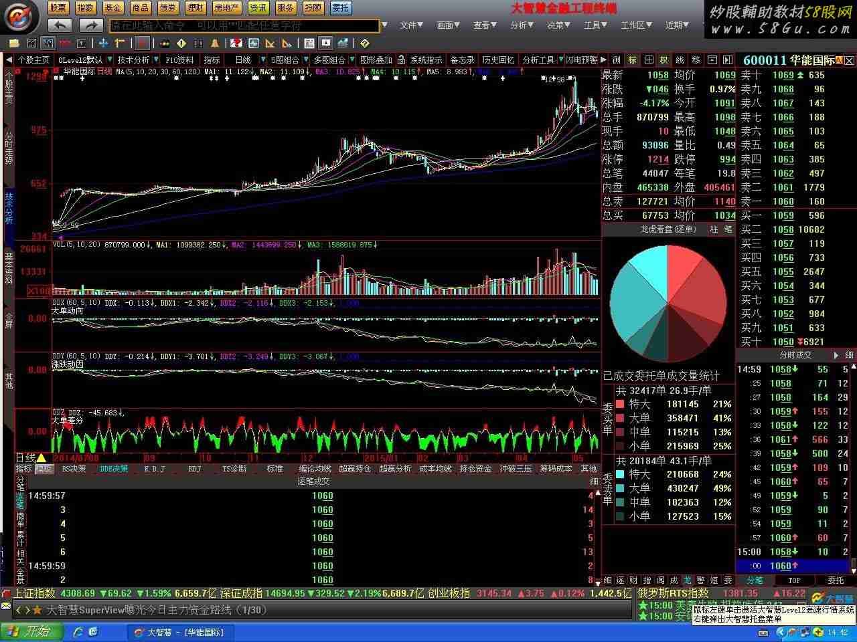This screenshot has height=642, width=857.
Task: Click the 大智慧 taskbar window button
Action: click(x=181, y=632)
